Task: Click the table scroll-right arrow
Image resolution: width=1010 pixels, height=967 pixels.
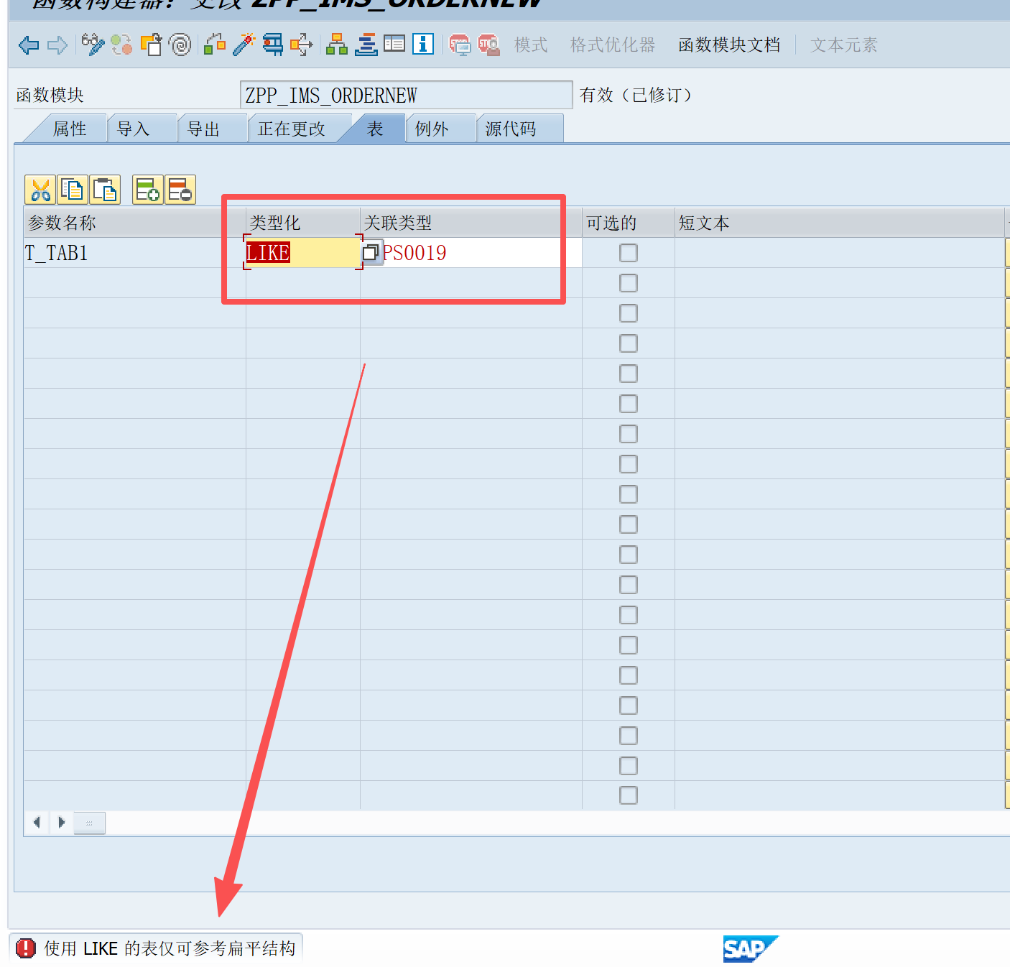Action: click(x=61, y=822)
